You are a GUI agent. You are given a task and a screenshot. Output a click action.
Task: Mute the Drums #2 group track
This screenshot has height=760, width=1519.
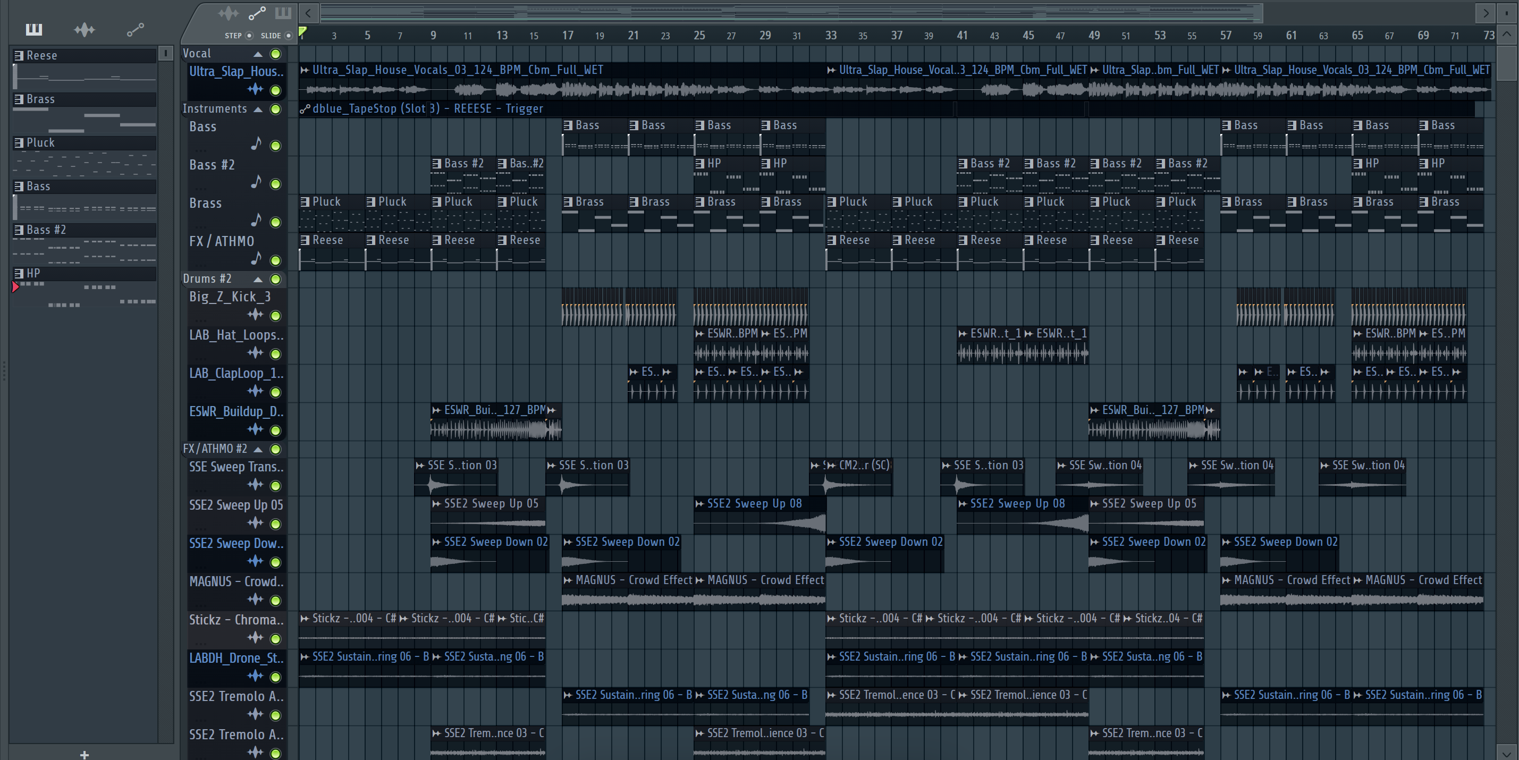tap(275, 280)
